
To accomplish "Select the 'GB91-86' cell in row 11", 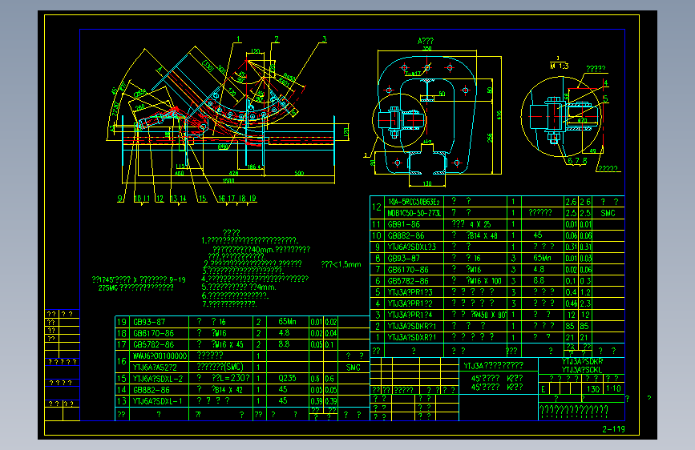I will pyautogui.click(x=404, y=224).
